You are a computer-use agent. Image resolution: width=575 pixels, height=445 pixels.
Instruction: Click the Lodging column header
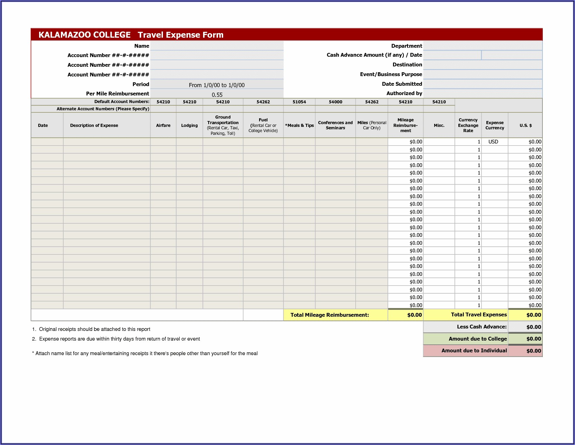point(189,126)
